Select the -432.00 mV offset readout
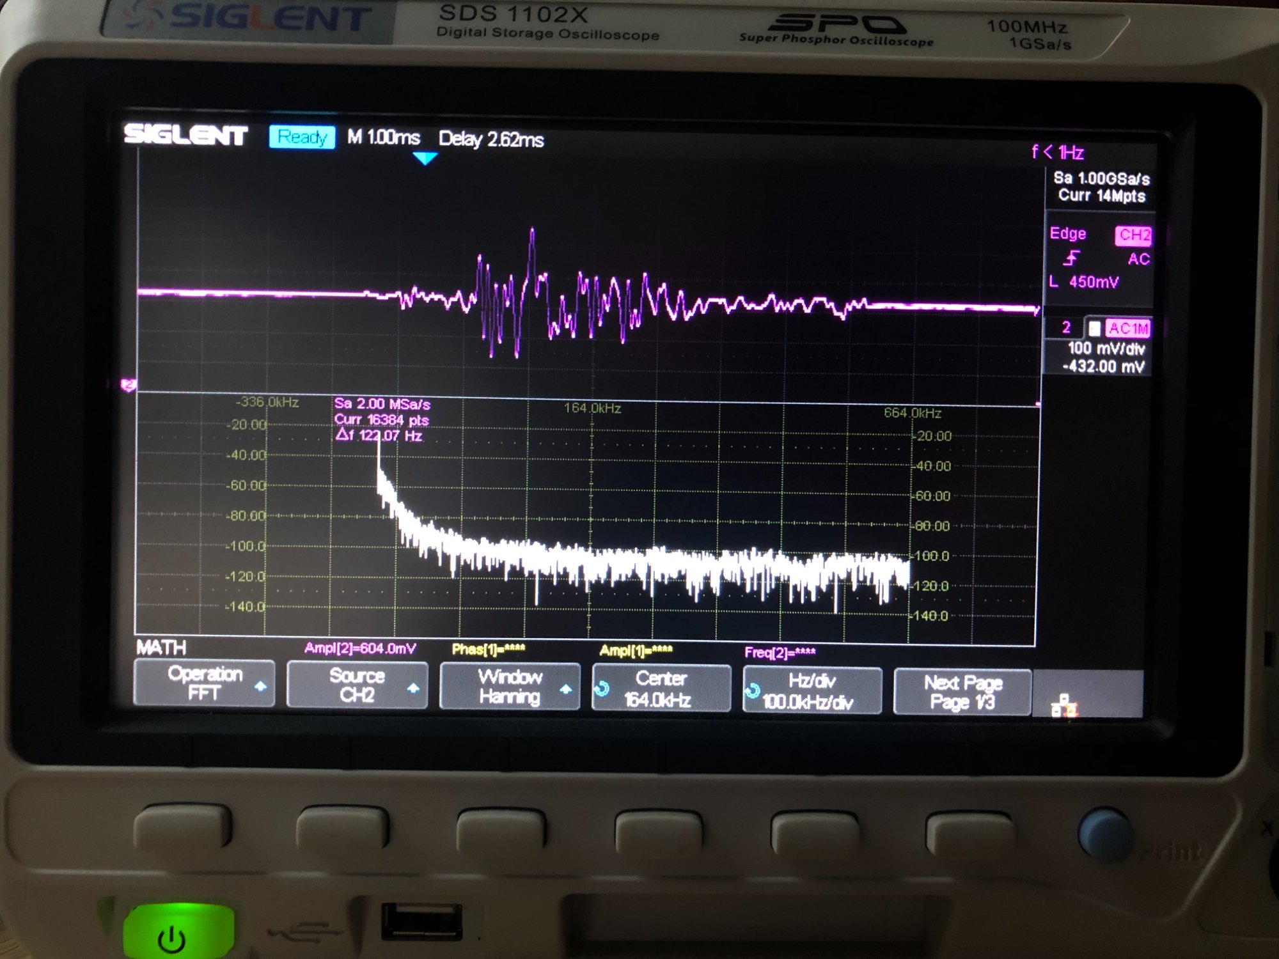The height and width of the screenshot is (959, 1279). (1103, 366)
